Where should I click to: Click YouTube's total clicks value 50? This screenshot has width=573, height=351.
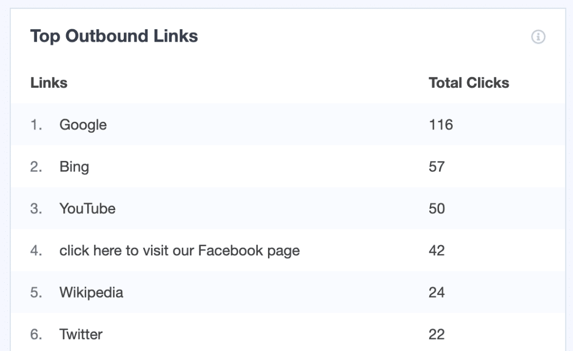click(436, 209)
